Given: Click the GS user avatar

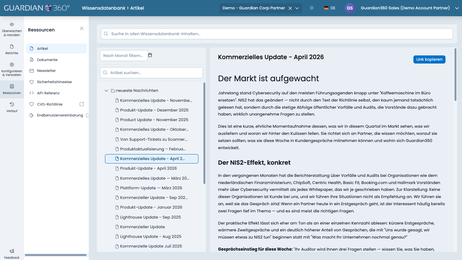Looking at the screenshot, I should coord(350,8).
